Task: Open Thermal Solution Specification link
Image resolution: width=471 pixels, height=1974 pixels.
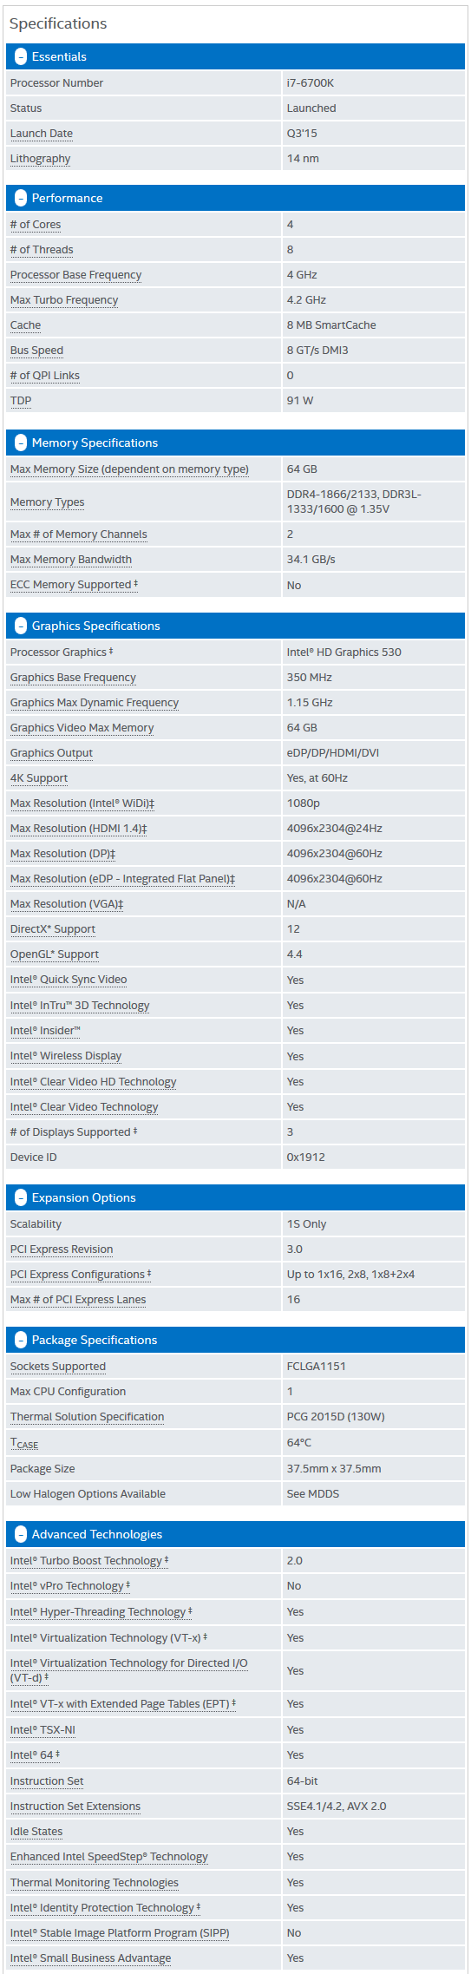Action: click(x=87, y=1417)
